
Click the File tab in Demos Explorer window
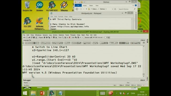78,5
